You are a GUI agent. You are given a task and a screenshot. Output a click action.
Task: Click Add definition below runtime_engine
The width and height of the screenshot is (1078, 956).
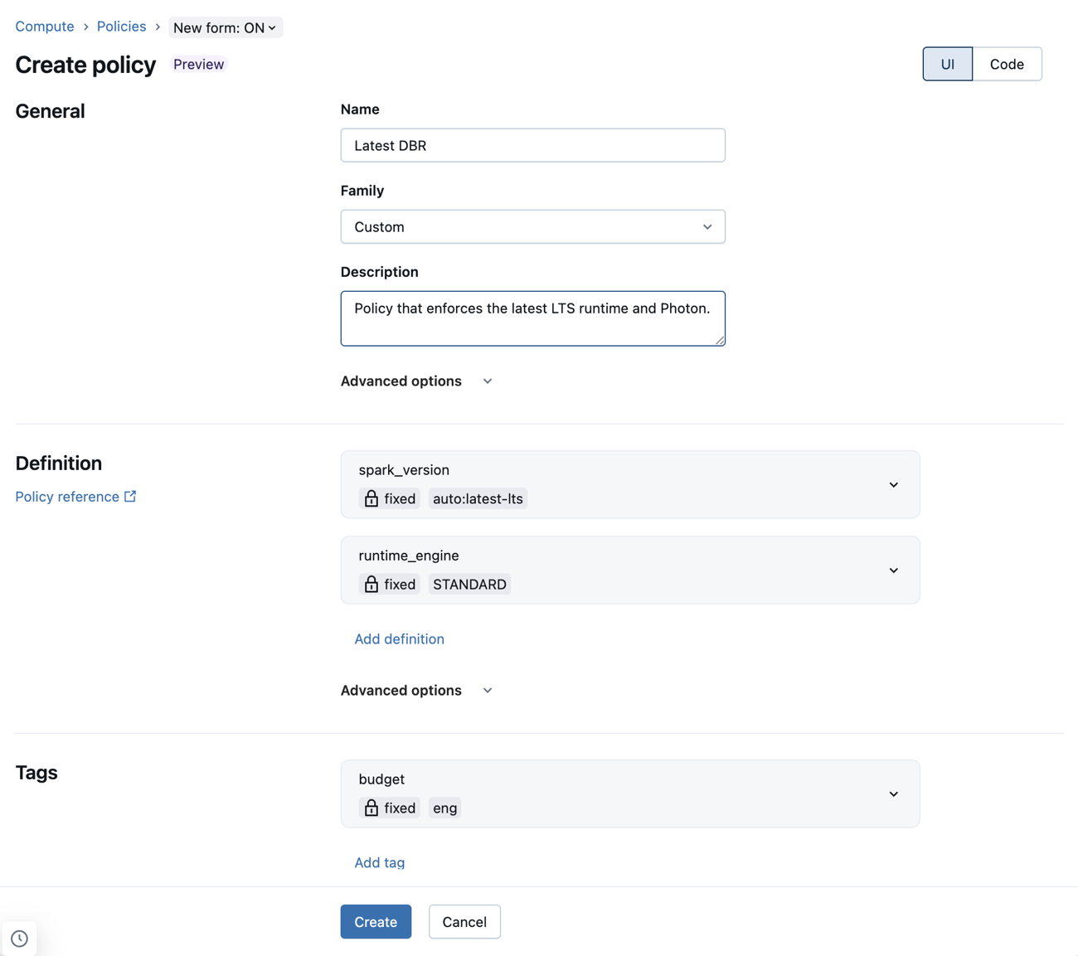coord(399,638)
